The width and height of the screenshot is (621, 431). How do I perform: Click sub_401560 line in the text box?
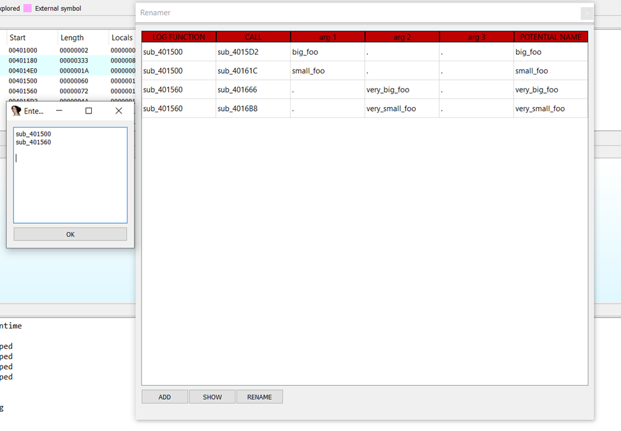(x=33, y=142)
